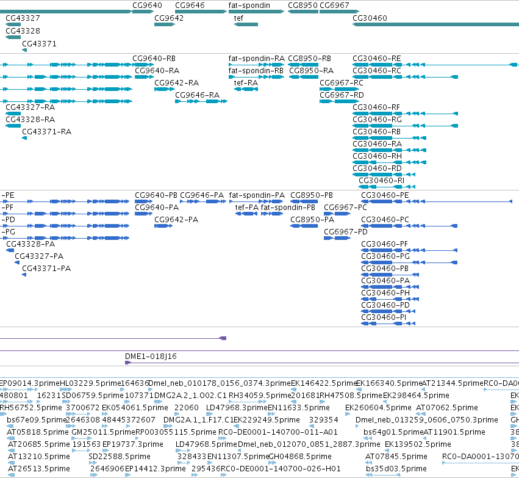519x478 pixels.
Task: Click the CG43371 gene label
Action: coord(40,44)
